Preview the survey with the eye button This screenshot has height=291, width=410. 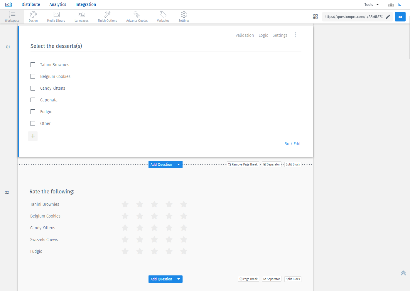(400, 17)
